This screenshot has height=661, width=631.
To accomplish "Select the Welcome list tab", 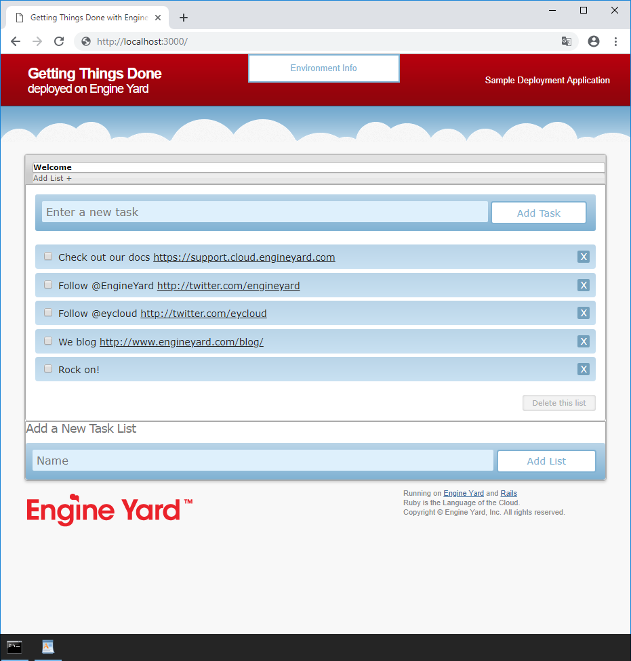I will pyautogui.click(x=52, y=167).
